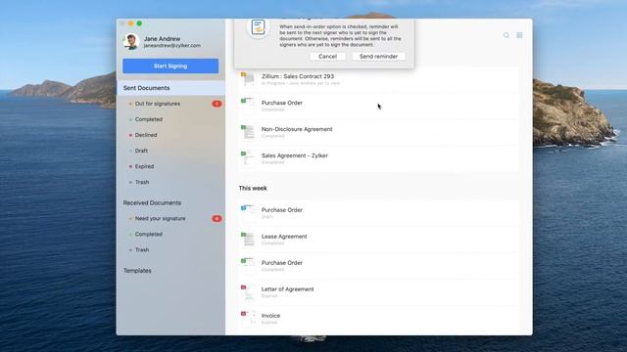The width and height of the screenshot is (627, 352).
Task: Click the document icon in reminder dialog
Action: click(258, 27)
